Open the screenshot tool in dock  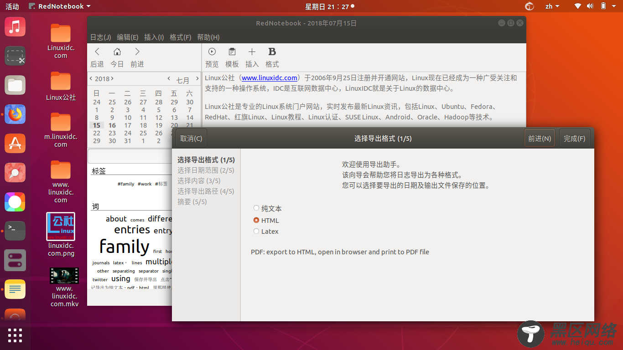pos(15,56)
